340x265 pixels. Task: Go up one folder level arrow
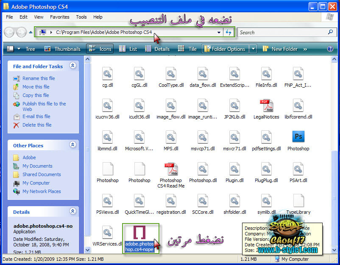tap(31, 32)
